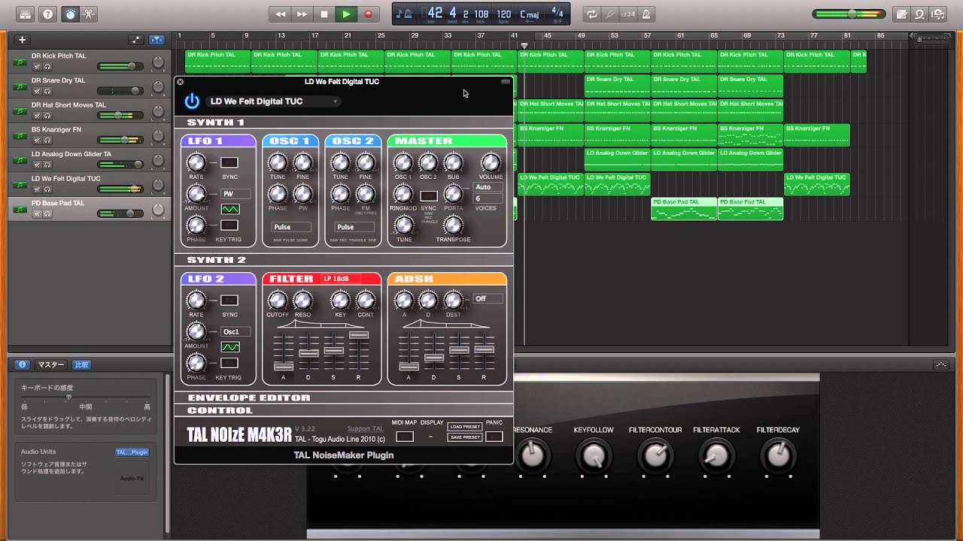This screenshot has width=963, height=541.
Task: Collapse the SYNTH 2 section header
Action: pos(344,260)
